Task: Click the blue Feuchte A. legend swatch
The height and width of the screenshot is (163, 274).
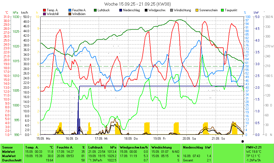Action: [x=70, y=10]
